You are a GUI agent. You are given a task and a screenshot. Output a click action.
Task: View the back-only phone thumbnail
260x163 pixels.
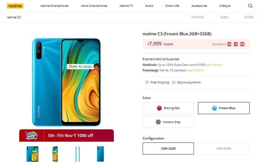[100, 154]
